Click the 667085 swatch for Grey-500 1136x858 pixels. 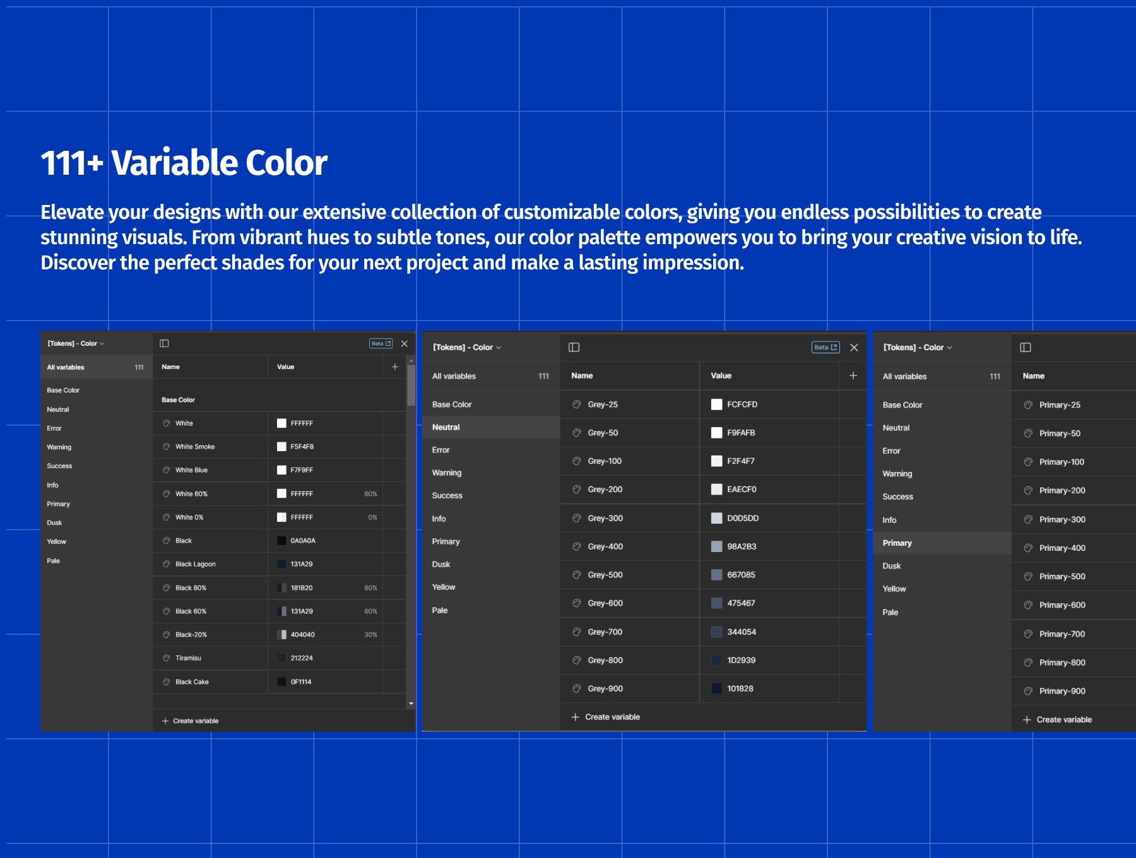tap(716, 575)
